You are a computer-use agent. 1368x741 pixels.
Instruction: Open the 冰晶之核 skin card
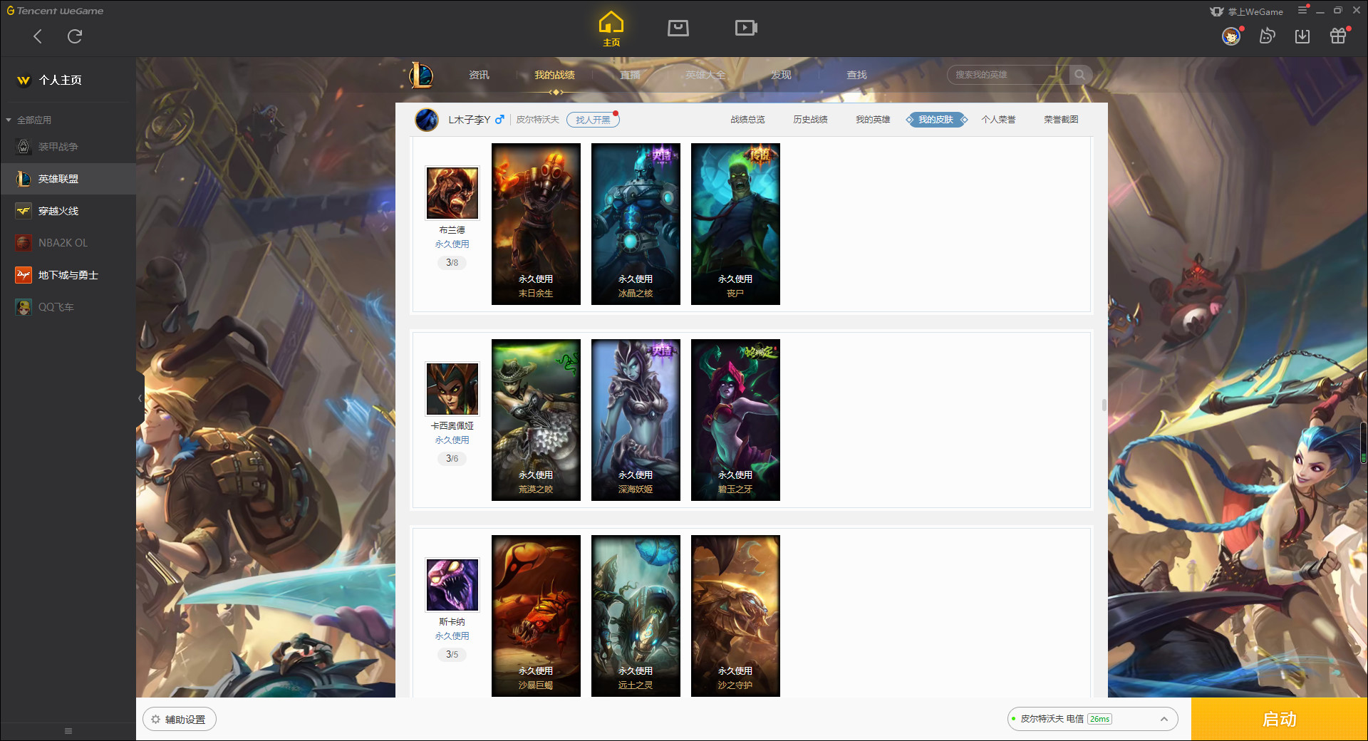coord(636,224)
